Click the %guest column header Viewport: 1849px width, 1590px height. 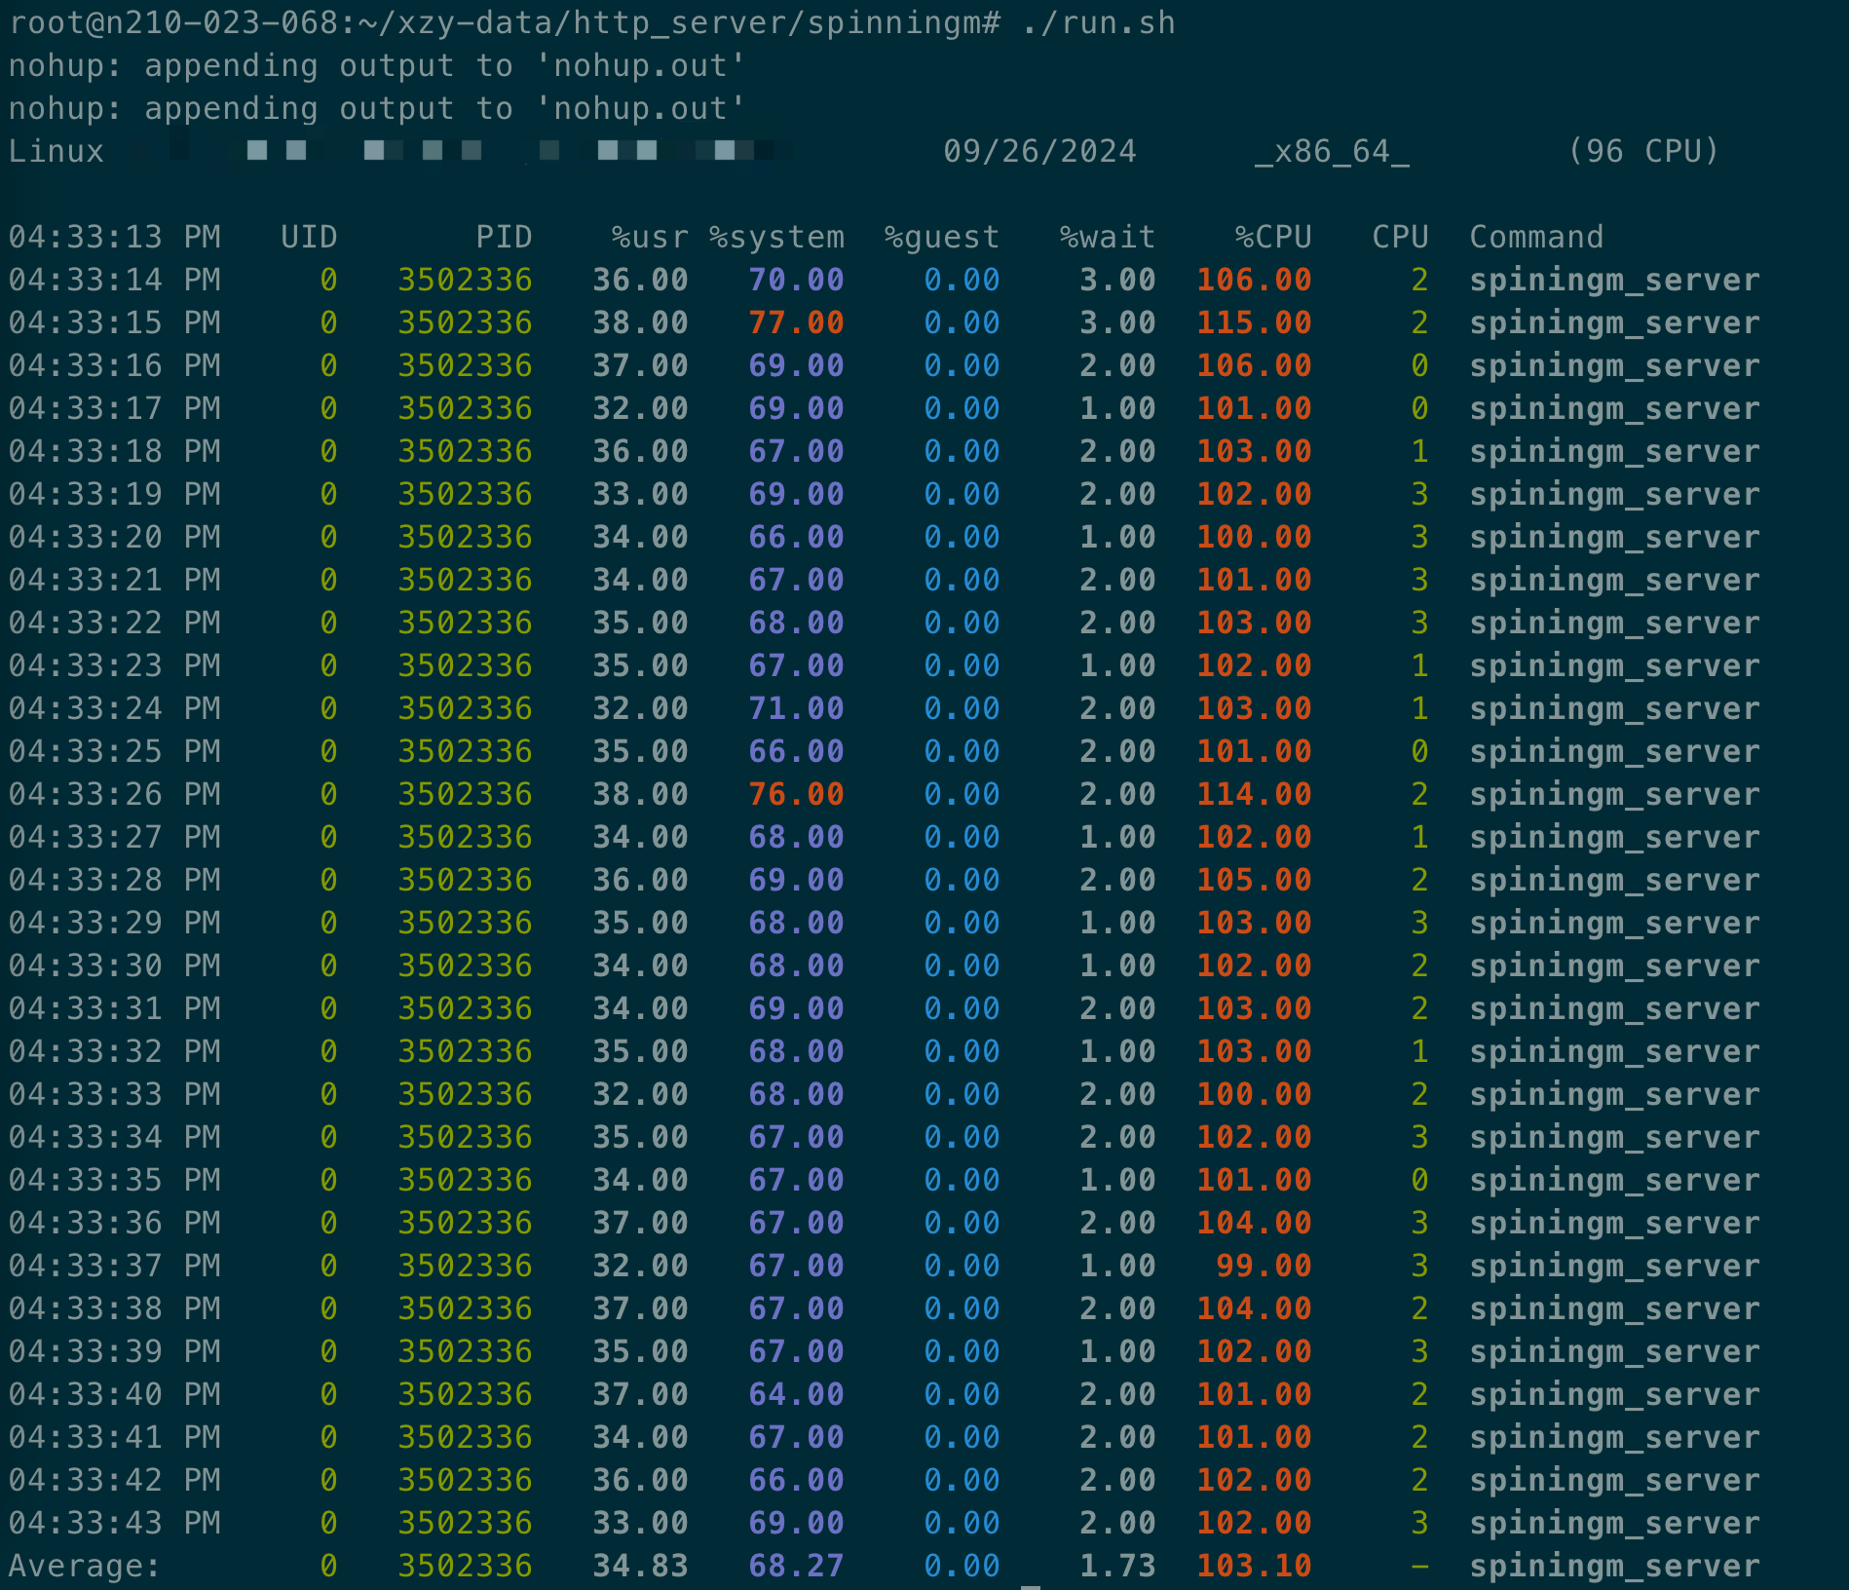point(941,237)
